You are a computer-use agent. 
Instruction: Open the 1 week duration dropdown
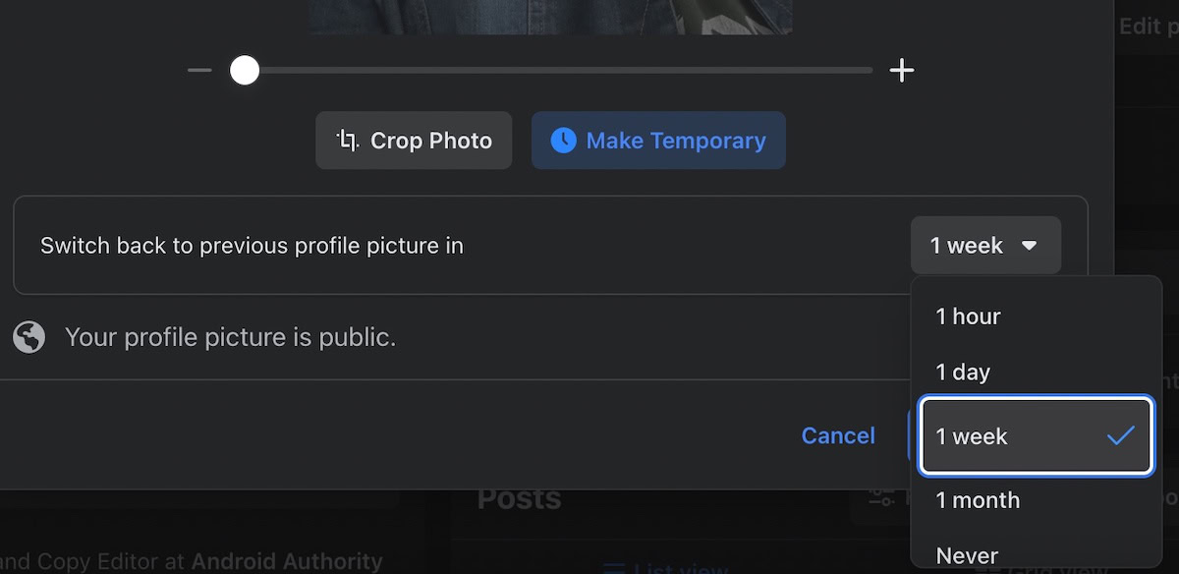click(x=984, y=246)
